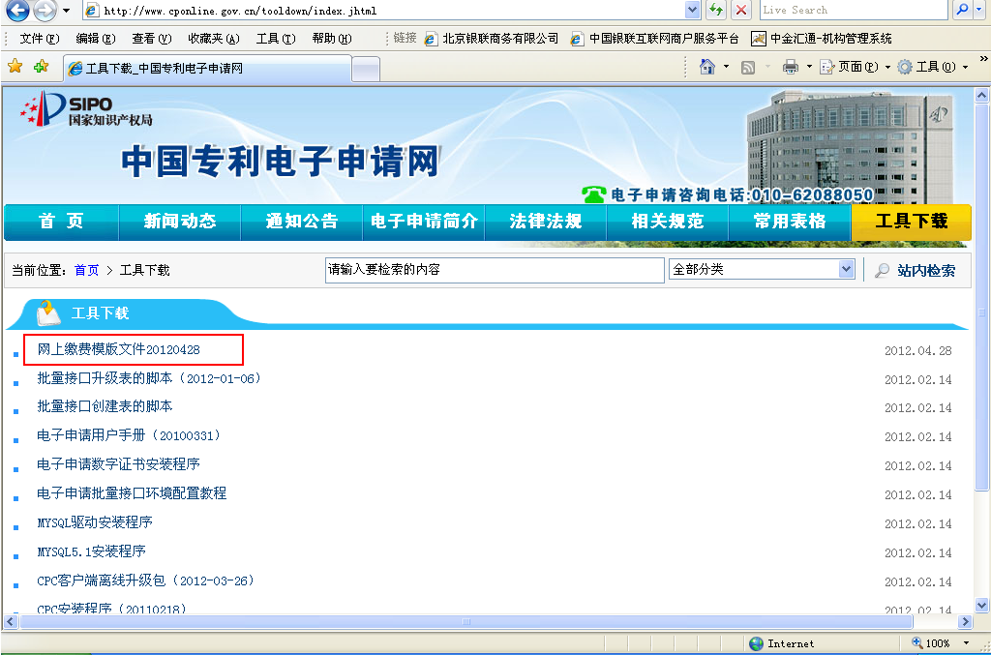The image size is (991, 655).
Task: Click the browser Back arrow button
Action: point(16,11)
